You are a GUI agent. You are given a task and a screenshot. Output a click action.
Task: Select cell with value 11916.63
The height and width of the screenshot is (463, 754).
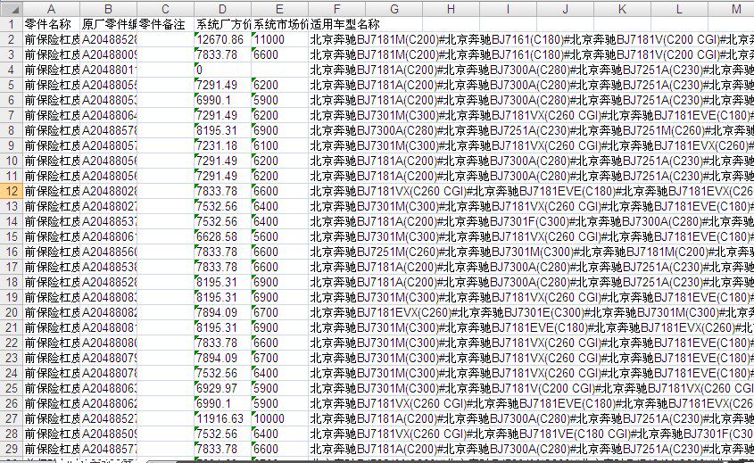pyautogui.click(x=223, y=418)
